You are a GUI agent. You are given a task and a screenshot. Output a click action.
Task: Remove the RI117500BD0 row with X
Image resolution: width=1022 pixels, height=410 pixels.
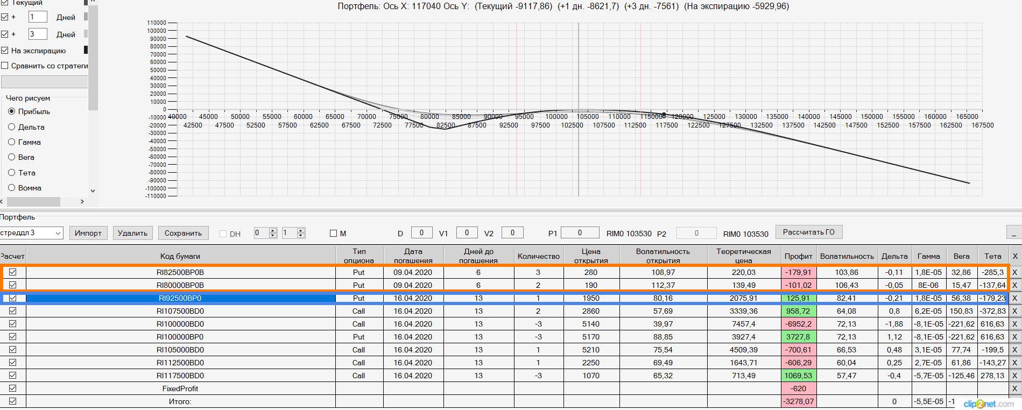point(1014,376)
